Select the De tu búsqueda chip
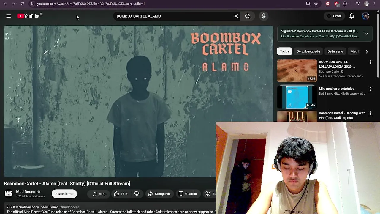Screen dimensions: 380x214 [308, 51]
